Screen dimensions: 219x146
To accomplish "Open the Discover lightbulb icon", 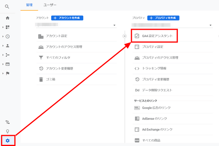I will [7, 131].
